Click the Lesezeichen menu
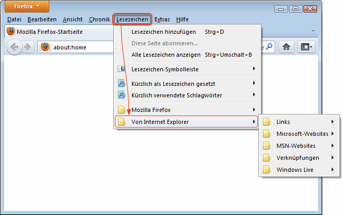Screen dimensions: 342x215 [x=132, y=19]
